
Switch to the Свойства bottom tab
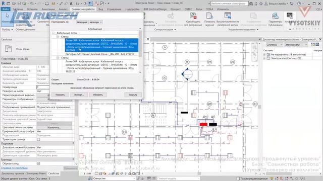(x=53, y=173)
